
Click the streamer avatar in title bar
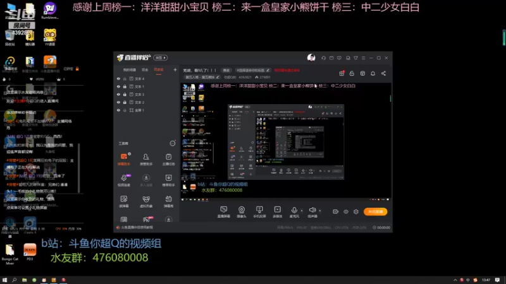(311, 57)
